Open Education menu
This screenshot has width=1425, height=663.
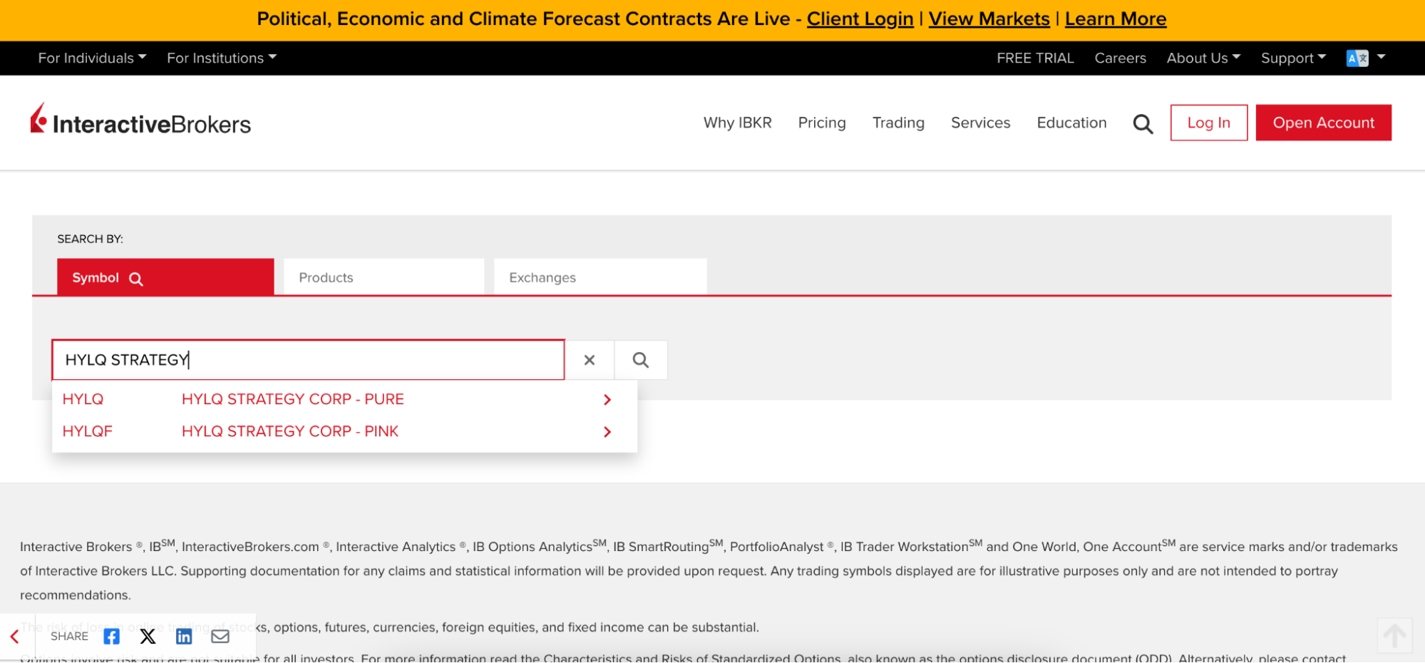(1071, 123)
